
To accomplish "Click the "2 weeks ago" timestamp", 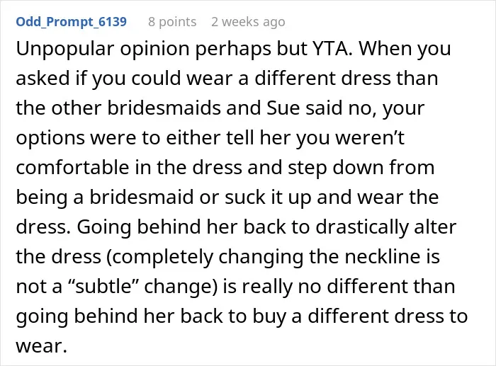I will pos(248,22).
